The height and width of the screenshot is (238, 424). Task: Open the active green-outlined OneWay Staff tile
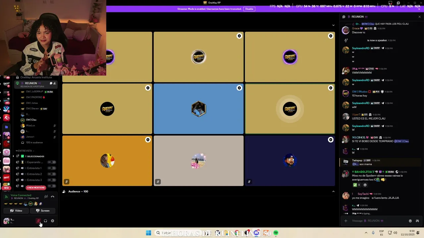[290, 109]
